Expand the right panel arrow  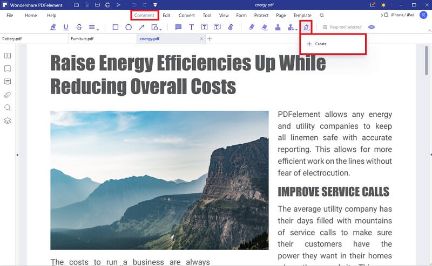point(430,155)
